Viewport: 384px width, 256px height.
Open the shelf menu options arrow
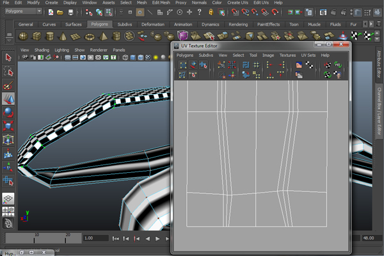[x=9, y=39]
